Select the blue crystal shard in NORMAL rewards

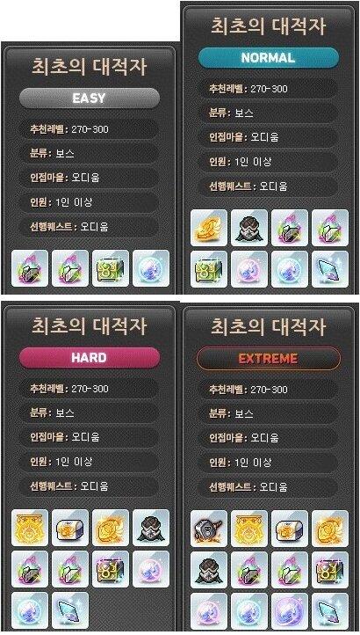(x=330, y=269)
